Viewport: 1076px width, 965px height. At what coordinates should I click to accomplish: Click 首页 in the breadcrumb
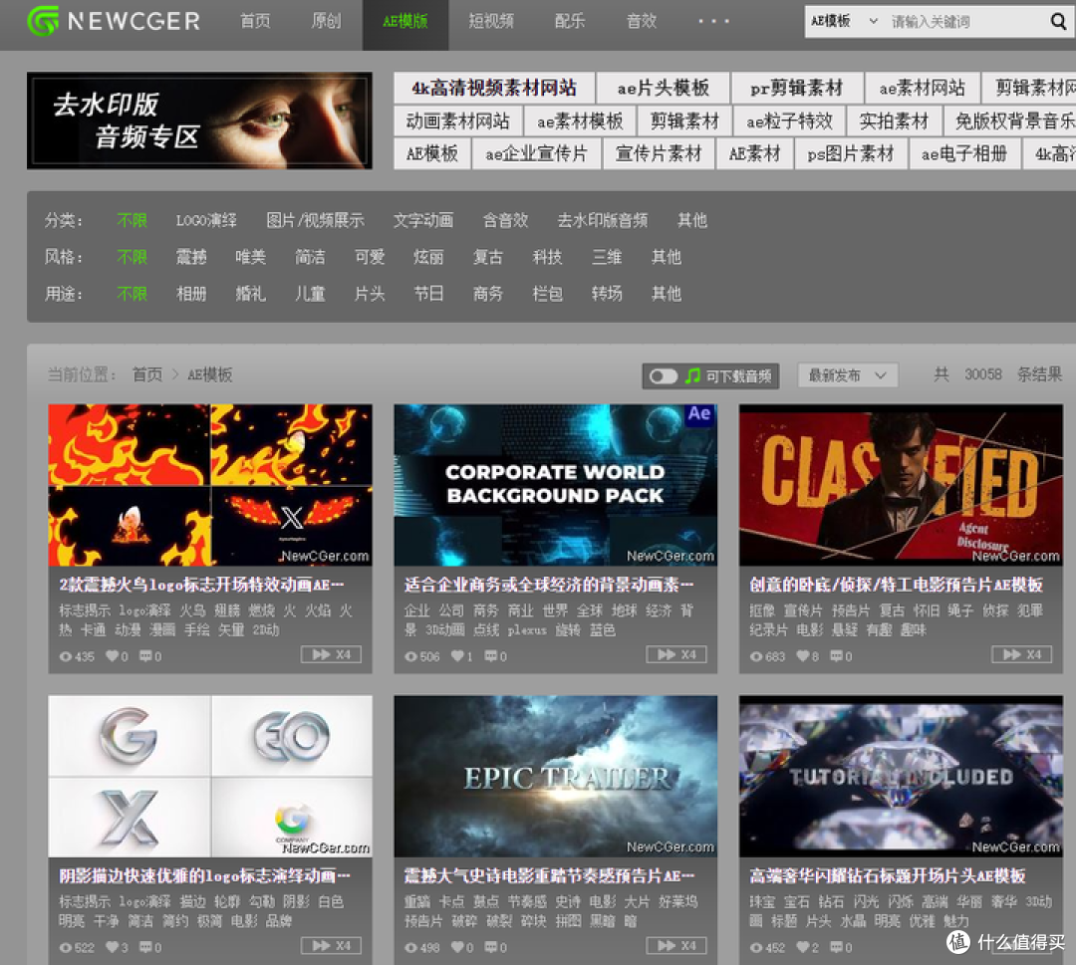pyautogui.click(x=146, y=374)
